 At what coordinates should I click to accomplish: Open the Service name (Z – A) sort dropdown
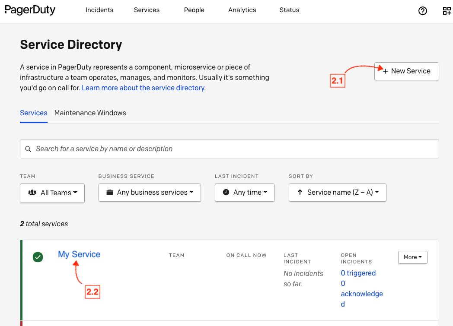coord(338,193)
